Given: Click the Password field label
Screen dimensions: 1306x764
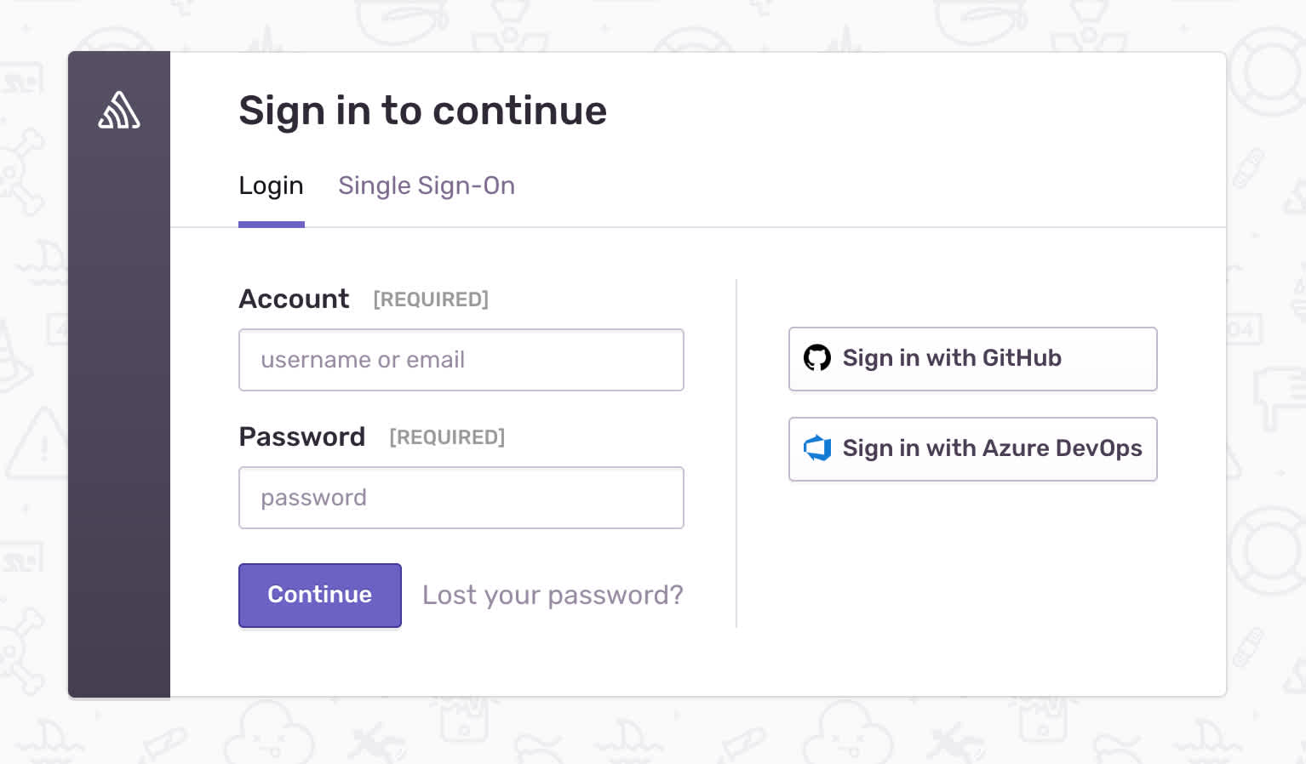Looking at the screenshot, I should pos(301,436).
